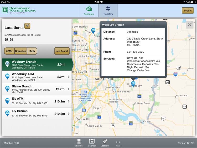
Task: Open the Calendar tool
Action: point(92,143)
